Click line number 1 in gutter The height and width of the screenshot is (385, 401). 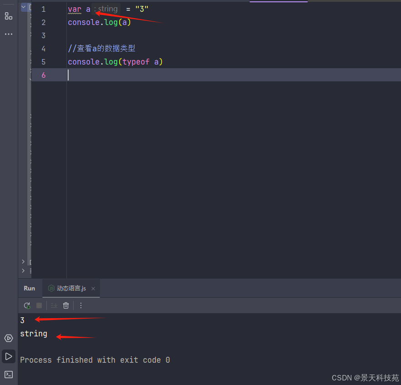pos(44,10)
